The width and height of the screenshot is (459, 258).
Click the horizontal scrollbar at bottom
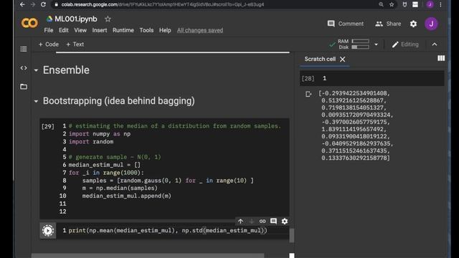click(148, 256)
